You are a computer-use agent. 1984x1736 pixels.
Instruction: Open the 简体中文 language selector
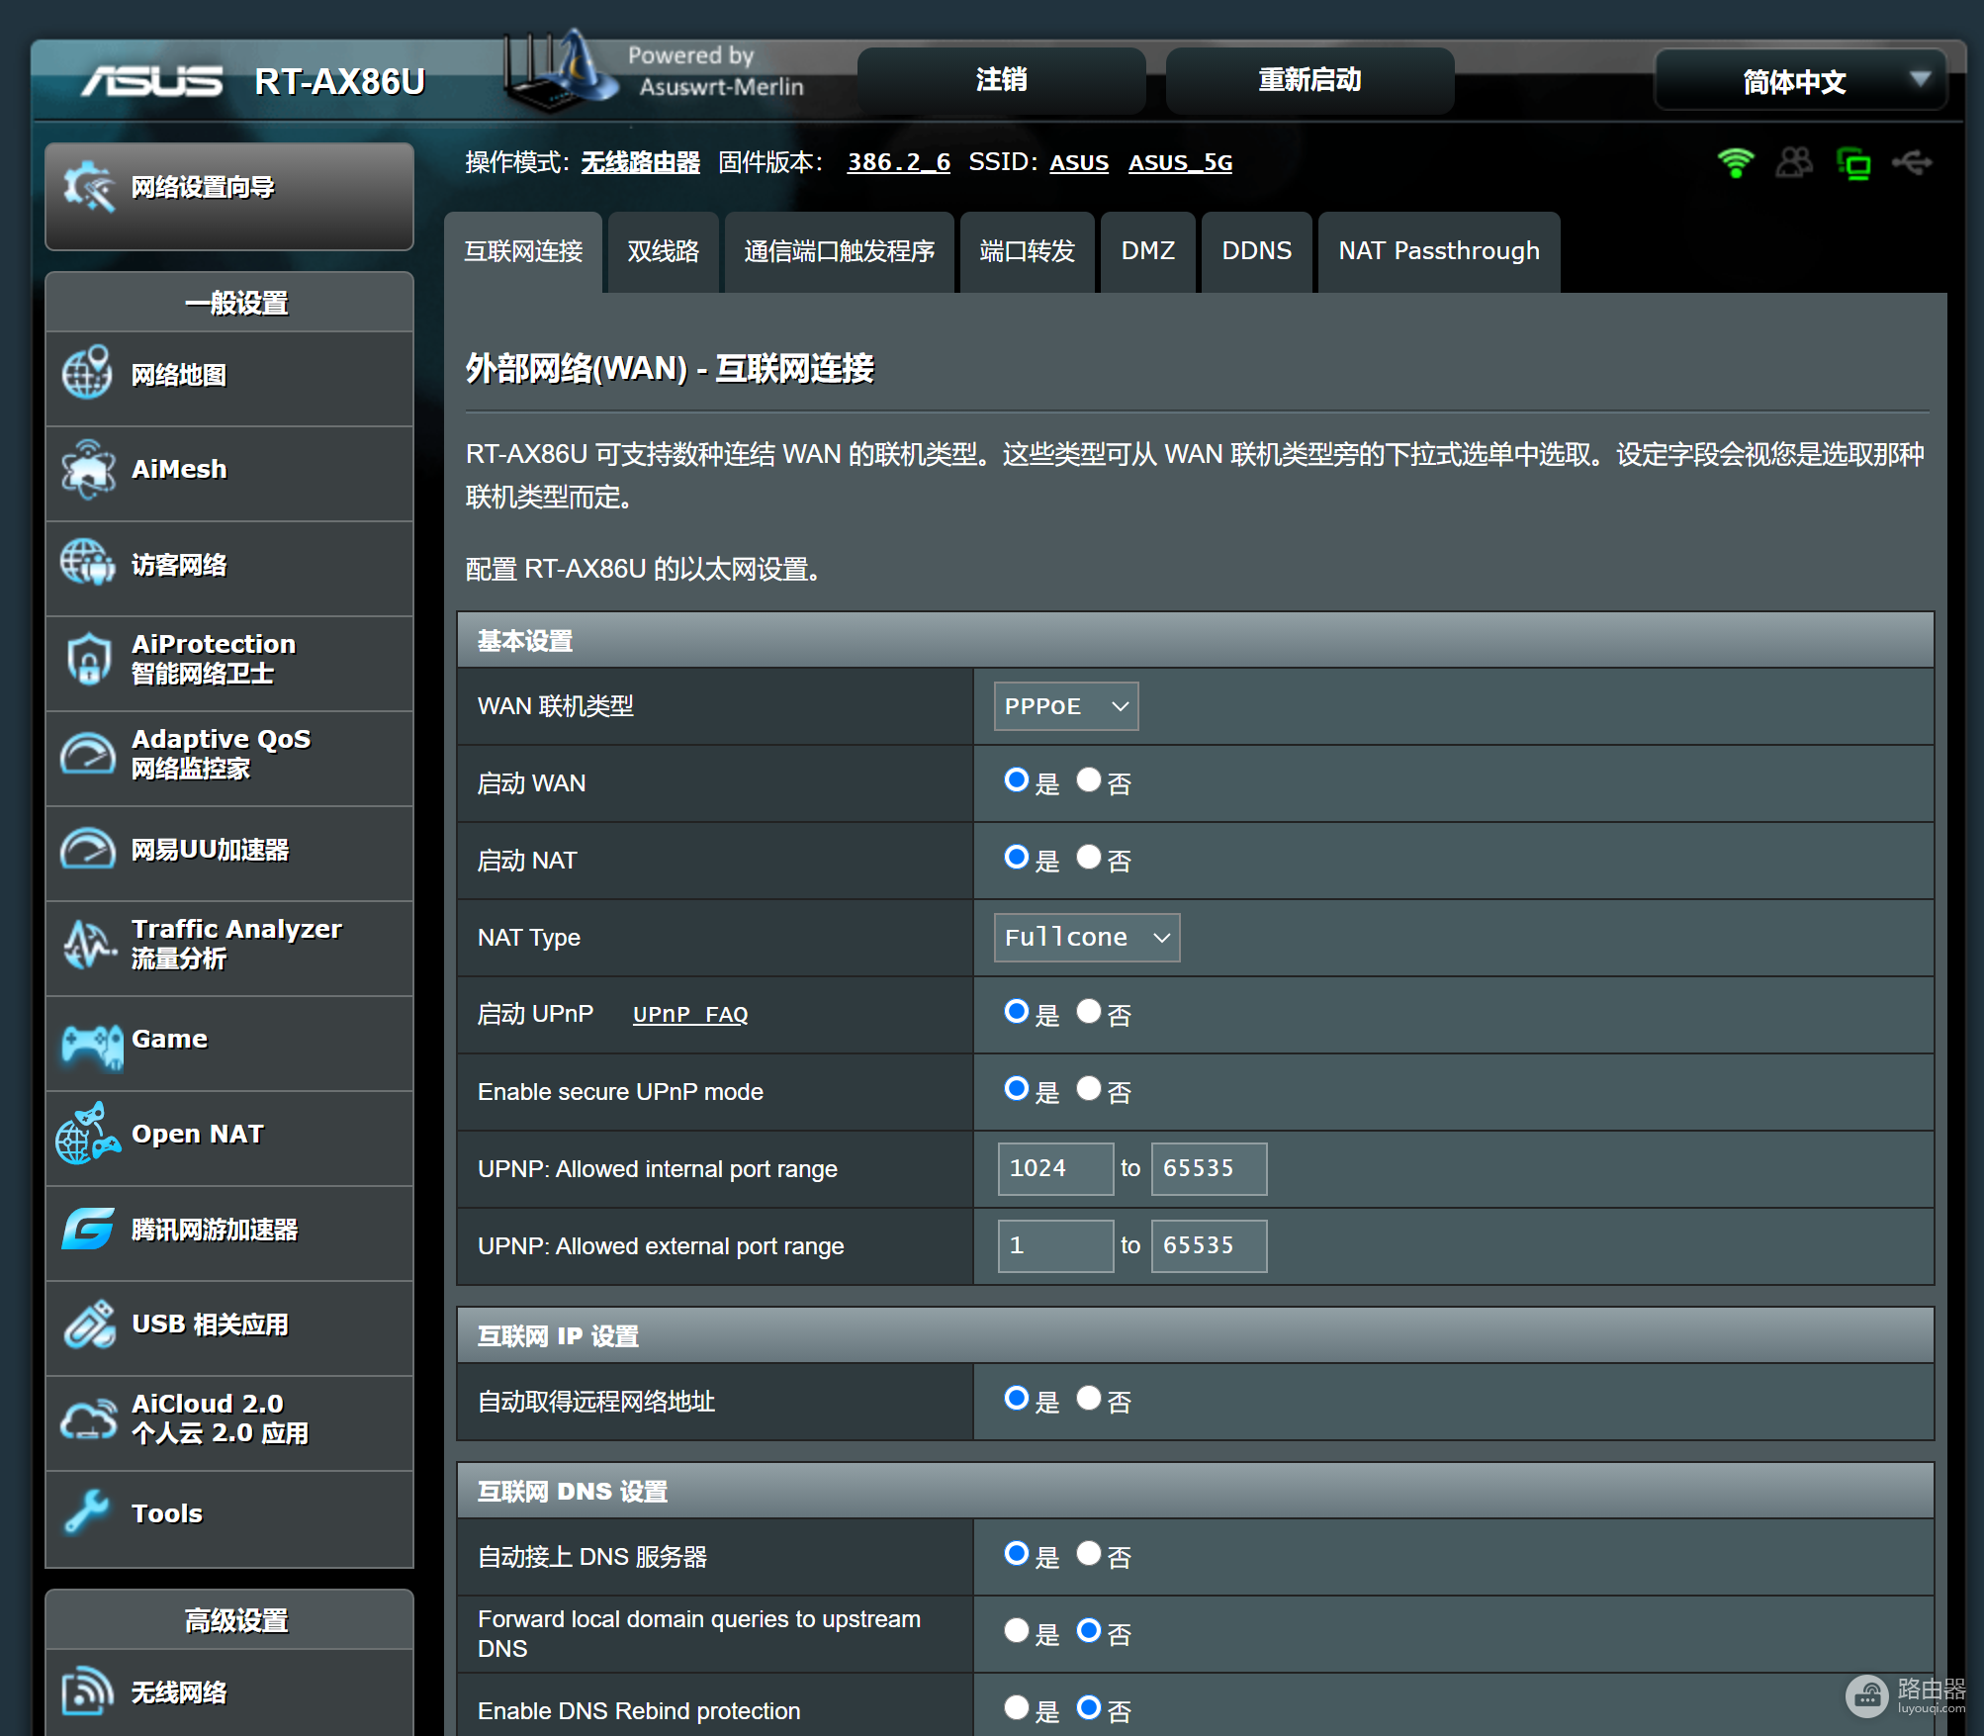click(x=1799, y=81)
